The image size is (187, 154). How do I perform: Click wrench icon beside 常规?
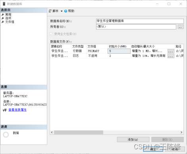[3, 15]
